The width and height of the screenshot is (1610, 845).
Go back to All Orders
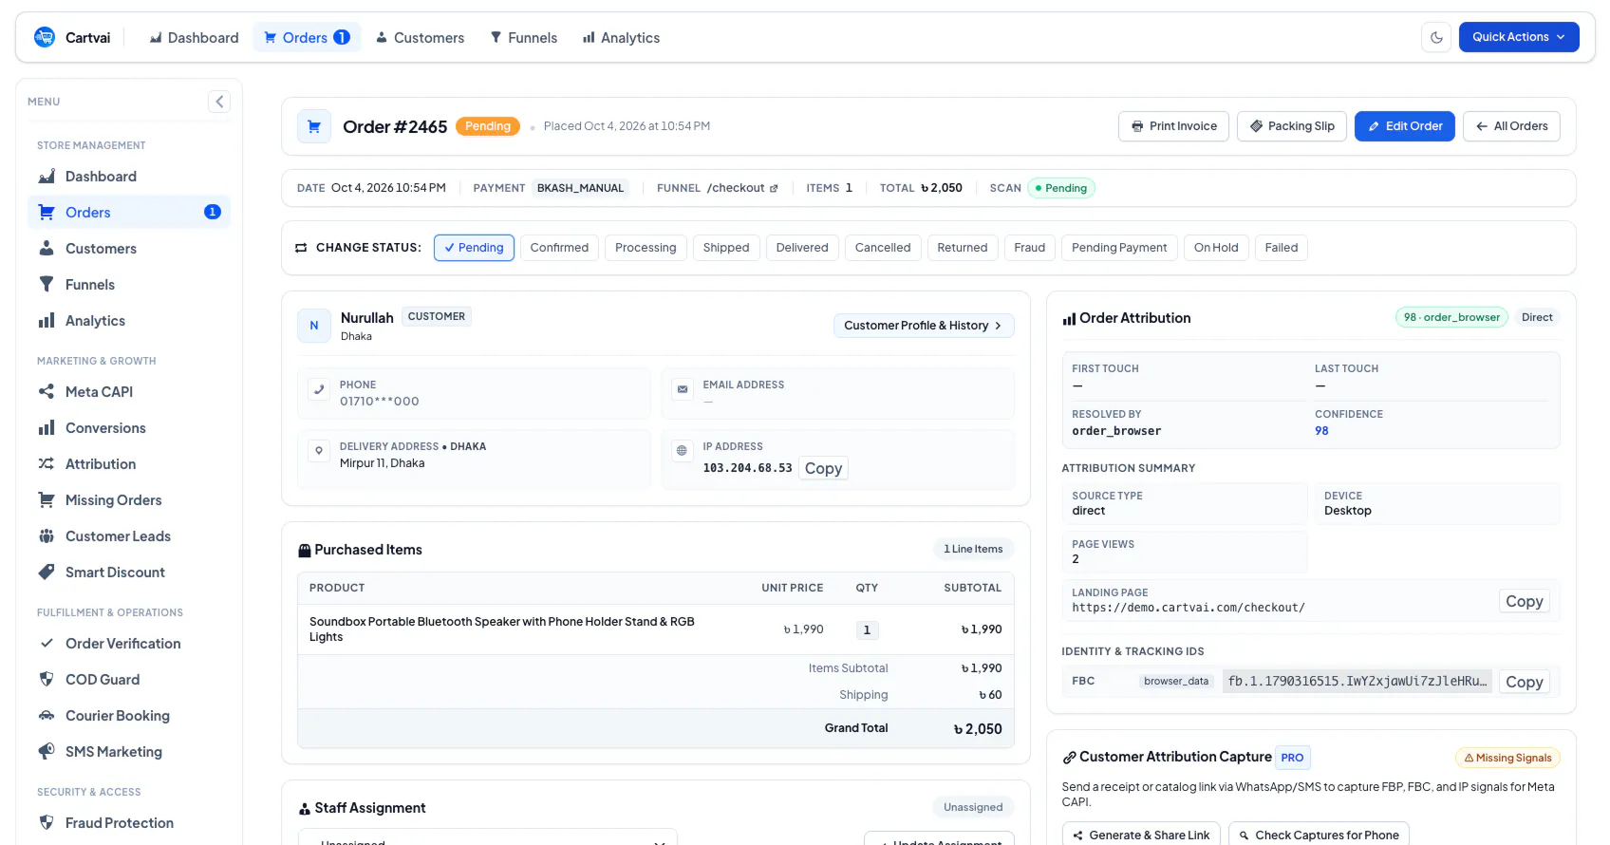(1511, 126)
